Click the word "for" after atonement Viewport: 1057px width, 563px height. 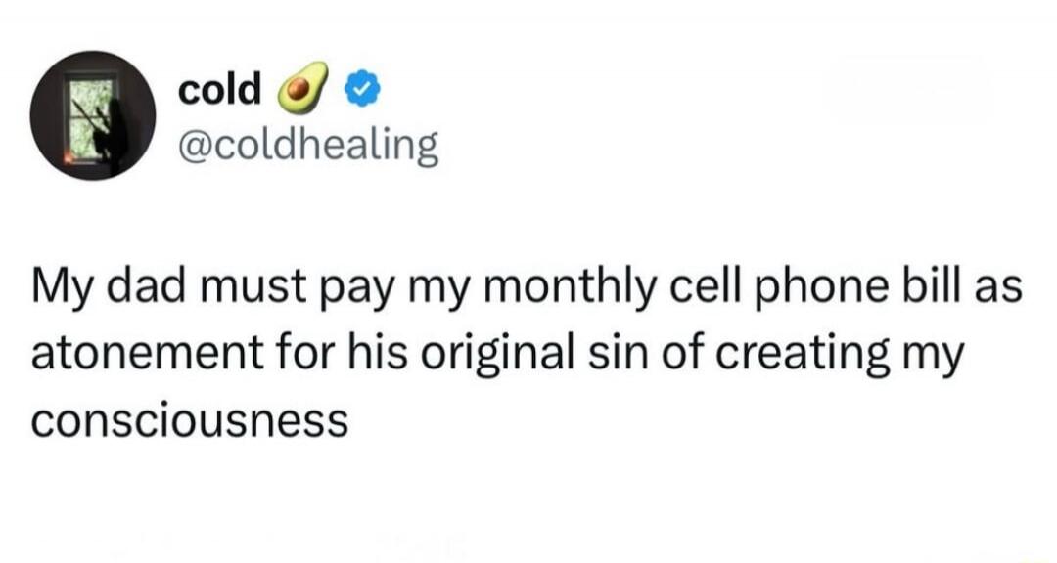tap(304, 351)
